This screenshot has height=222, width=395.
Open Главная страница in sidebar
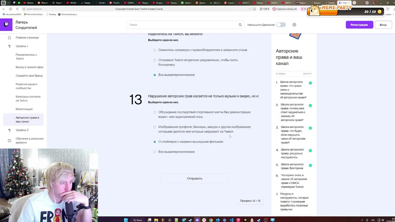(x=27, y=38)
